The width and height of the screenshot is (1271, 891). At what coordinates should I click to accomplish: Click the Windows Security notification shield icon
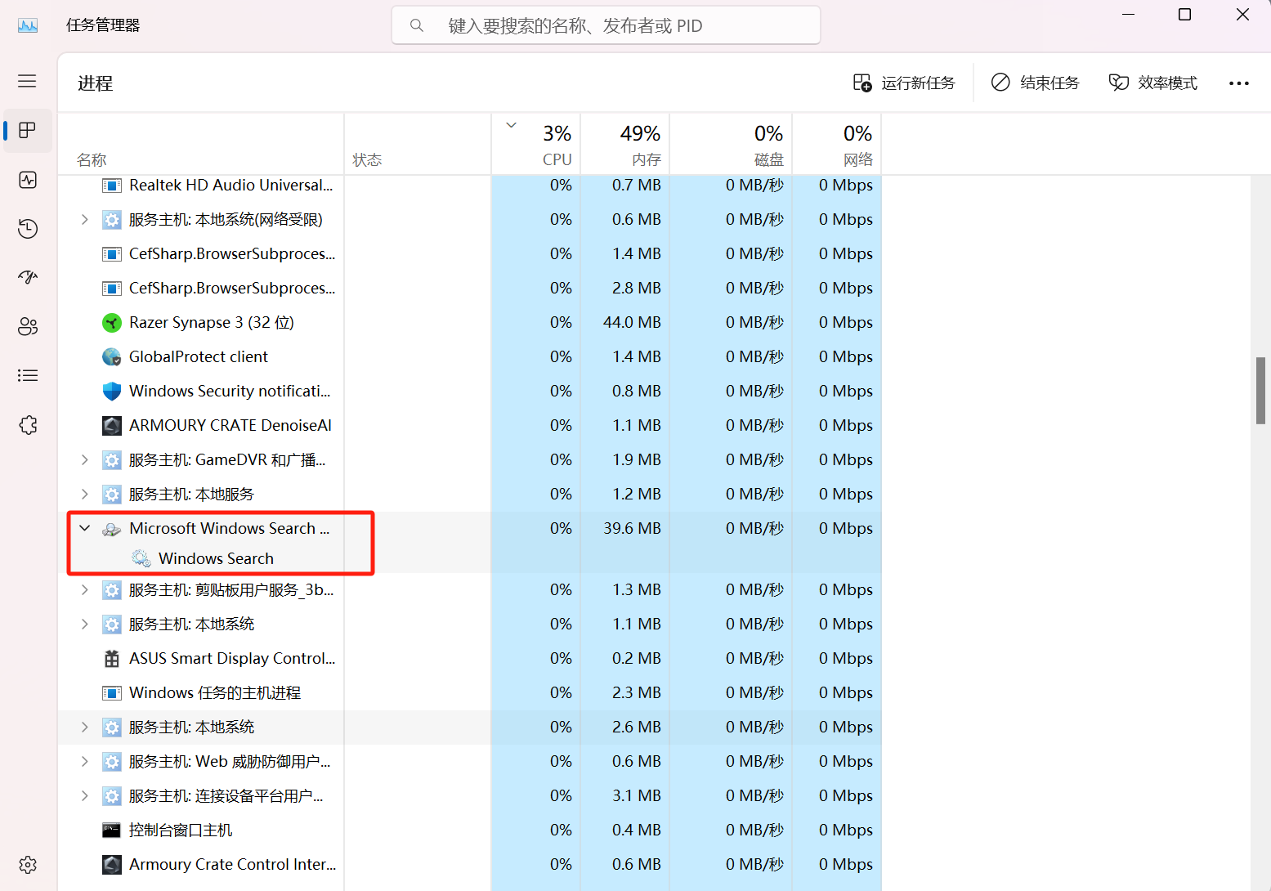pyautogui.click(x=112, y=392)
